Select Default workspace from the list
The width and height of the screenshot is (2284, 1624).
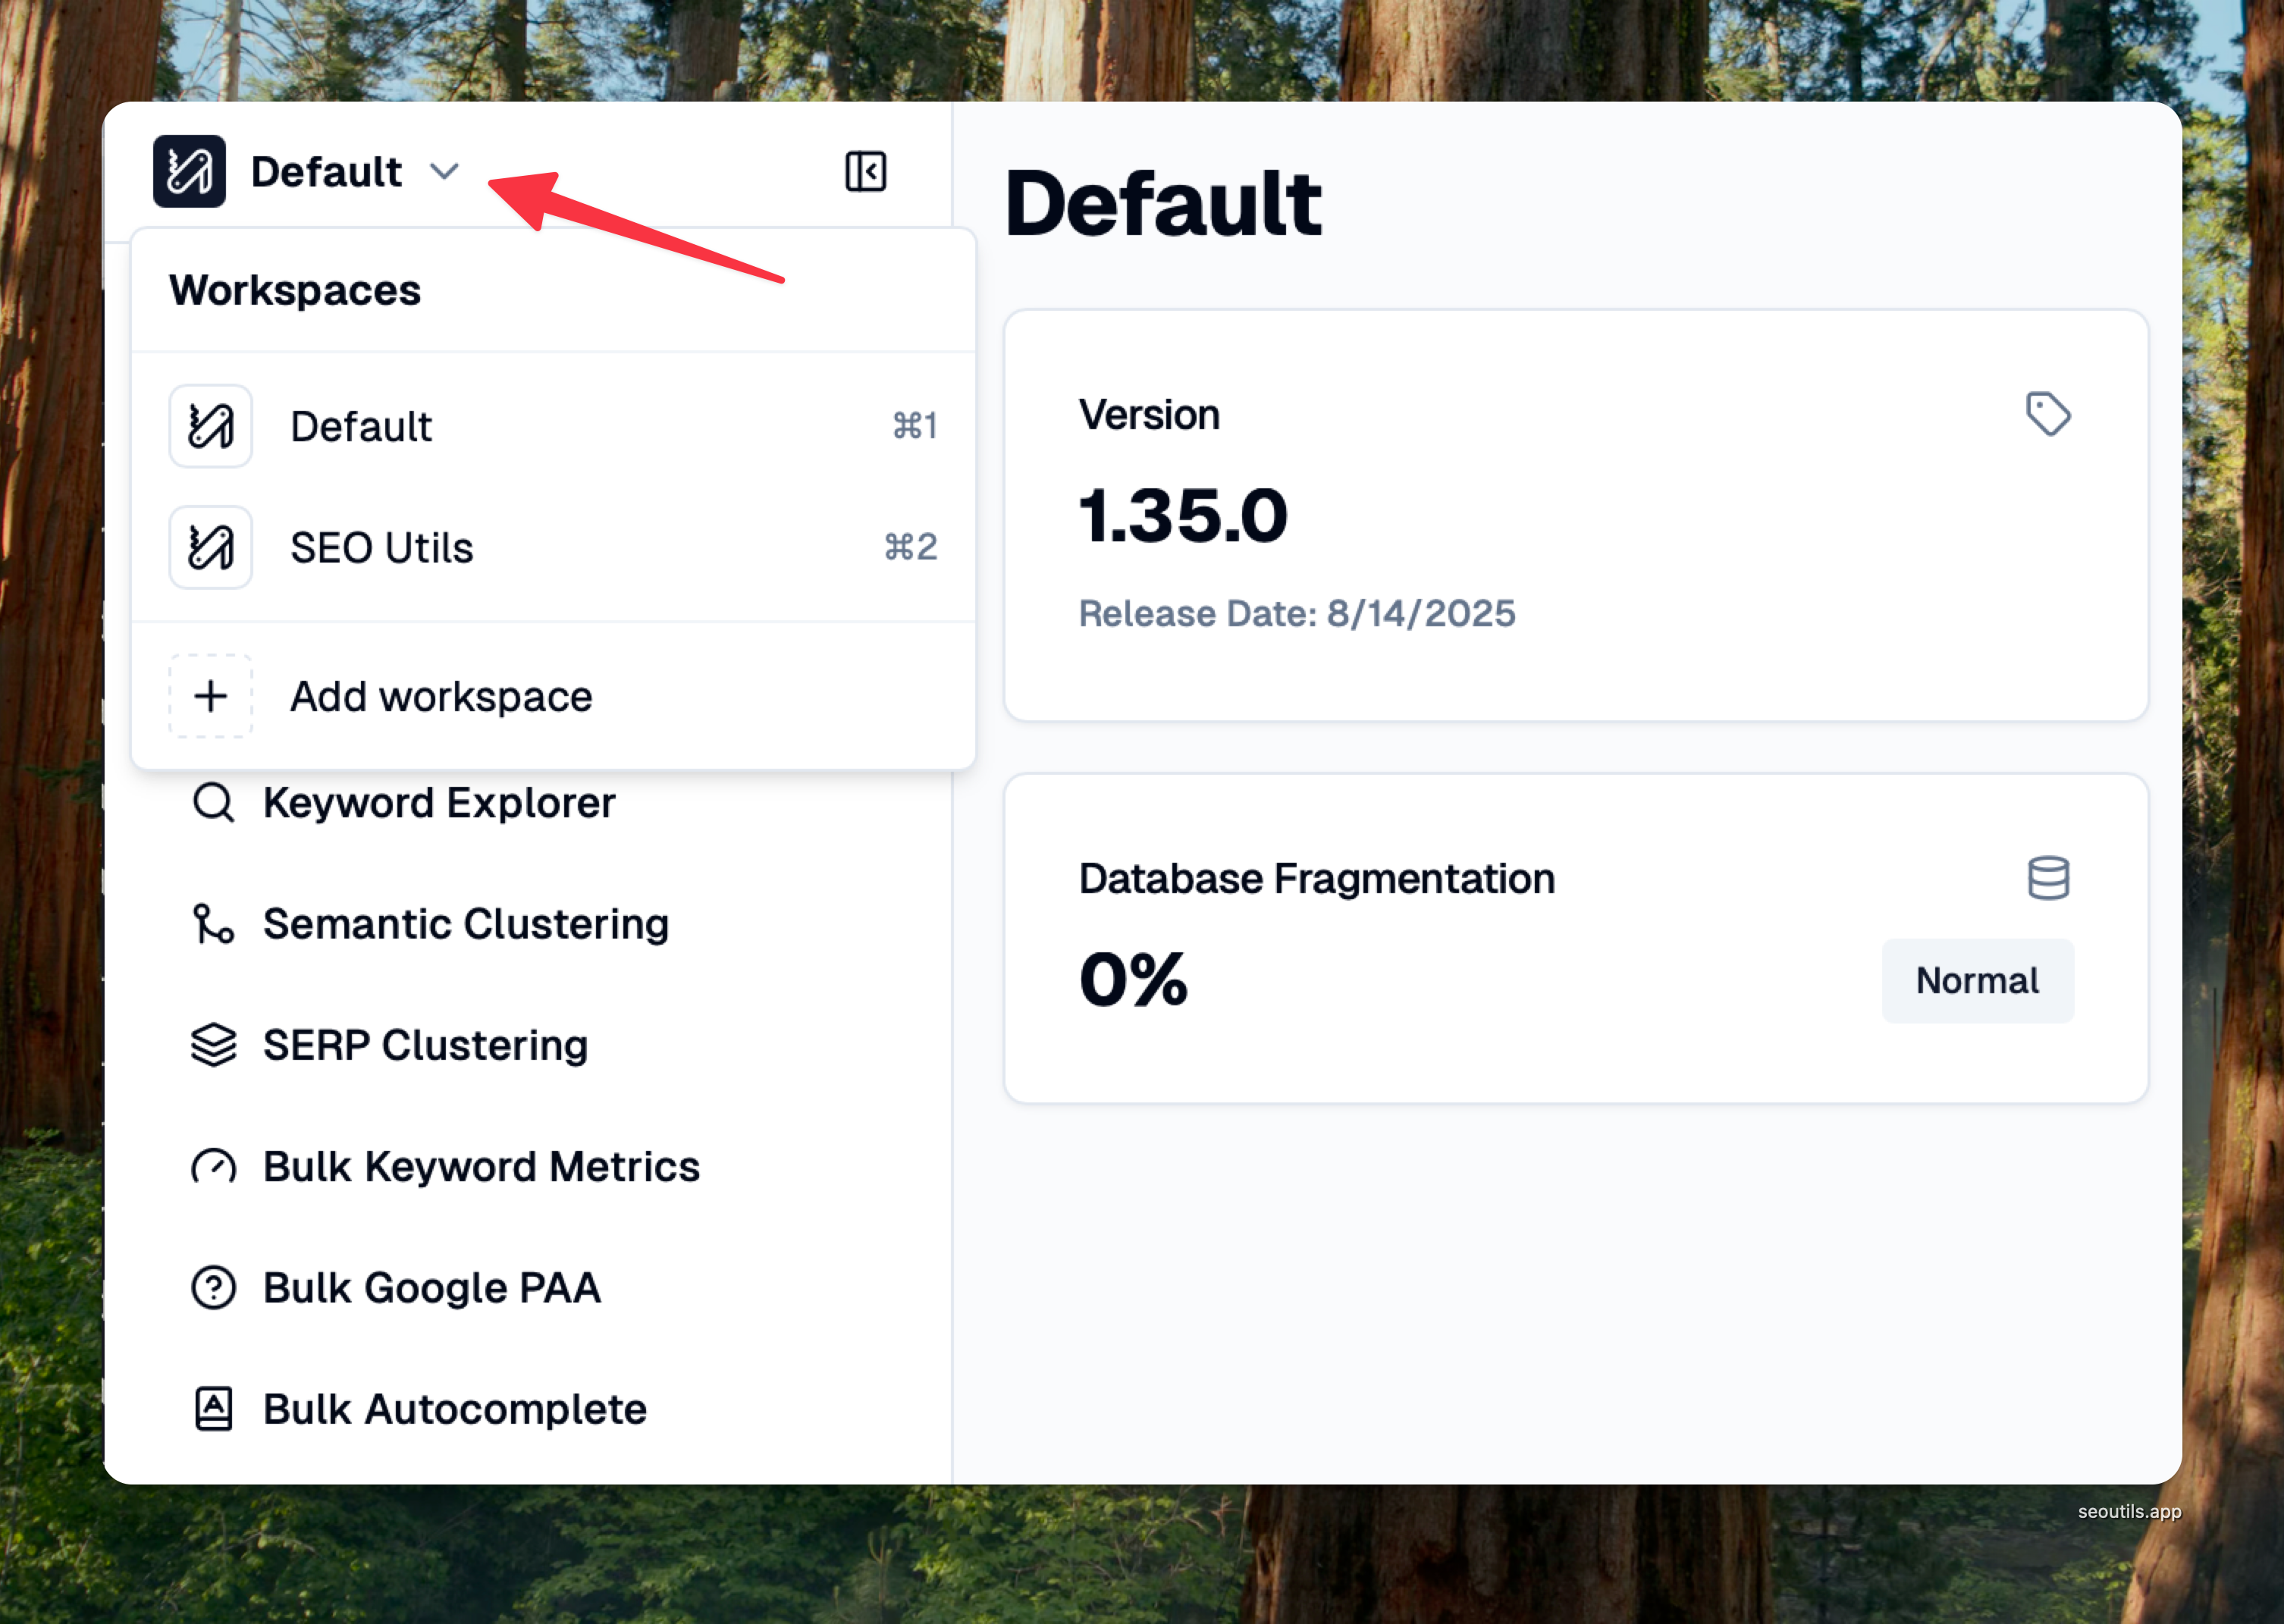pyautogui.click(x=362, y=427)
